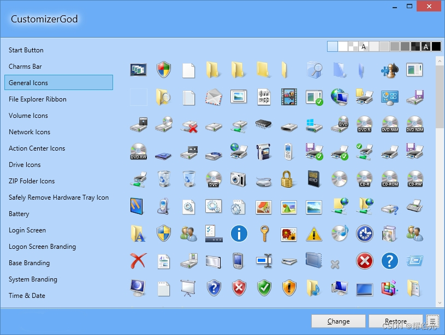Select the music folder icon
Screen dimensions: 445x335
[x=313, y=288]
